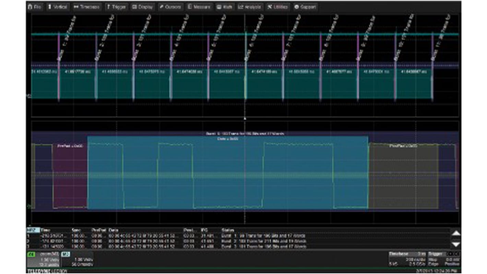The image size is (487, 274).
Task: Open the Utilities menu
Action: [278, 7]
